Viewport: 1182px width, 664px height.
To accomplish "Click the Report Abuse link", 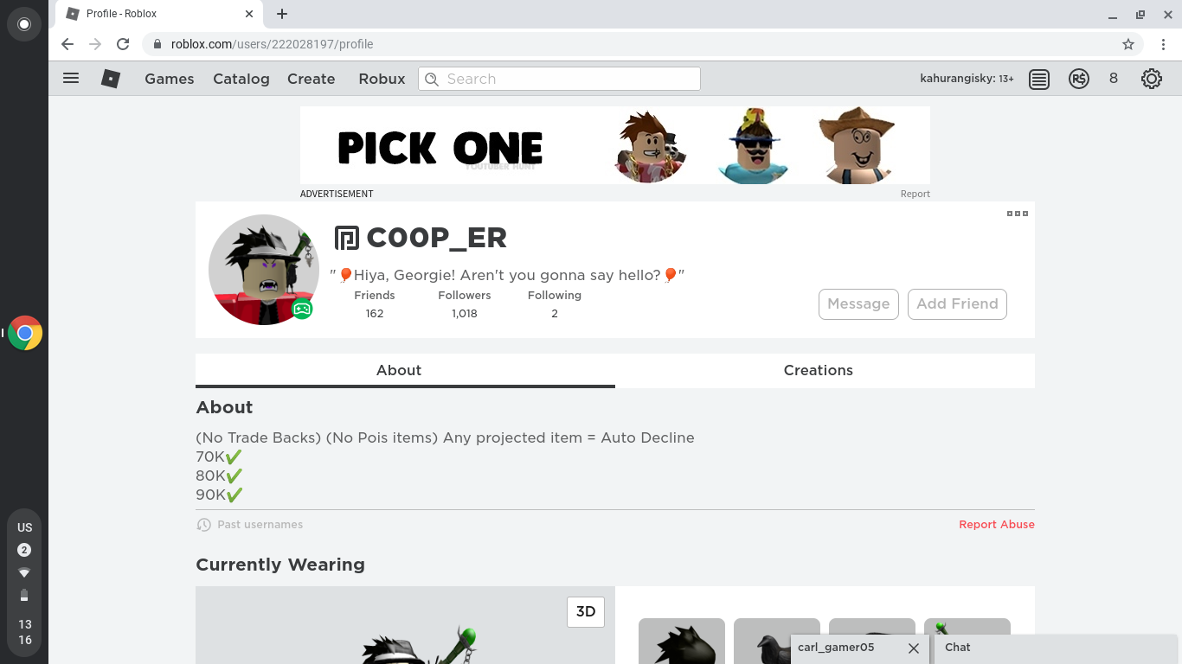I will tap(997, 525).
